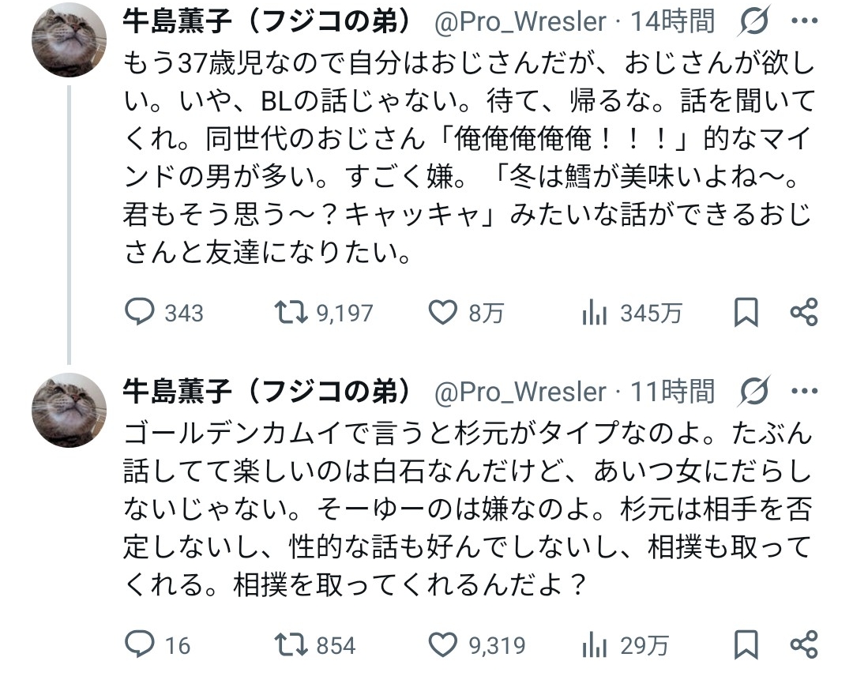Click the 11時間 timestamp link

pyautogui.click(x=672, y=392)
